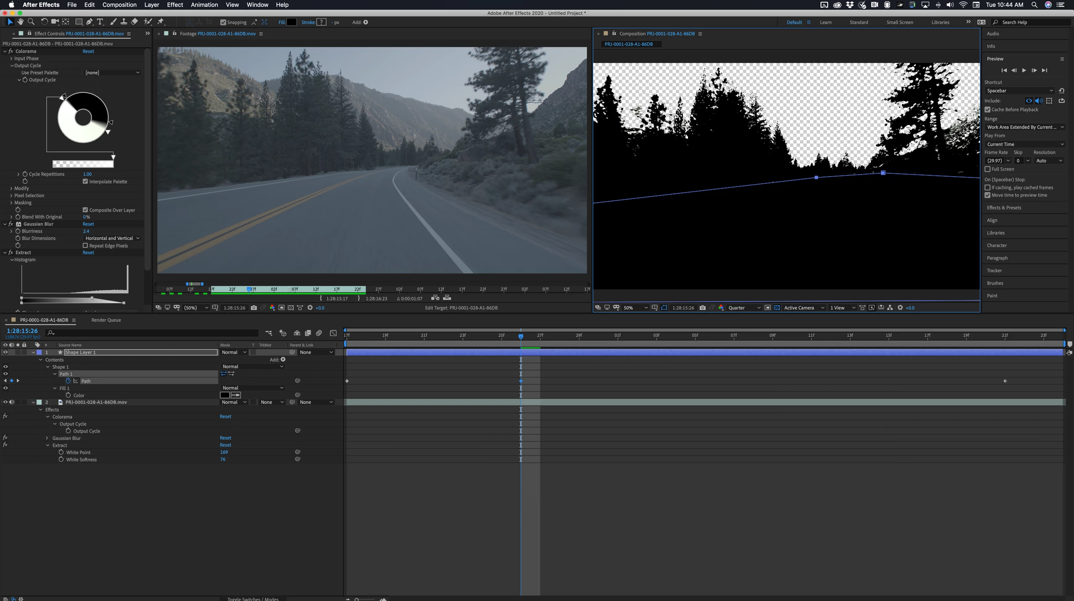Image resolution: width=1074 pixels, height=601 pixels.
Task: Open the Quarter resolution dropdown
Action: [x=744, y=308]
